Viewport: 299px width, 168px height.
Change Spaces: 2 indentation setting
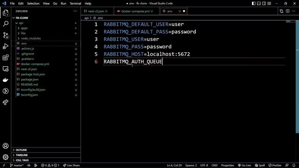(191, 165)
